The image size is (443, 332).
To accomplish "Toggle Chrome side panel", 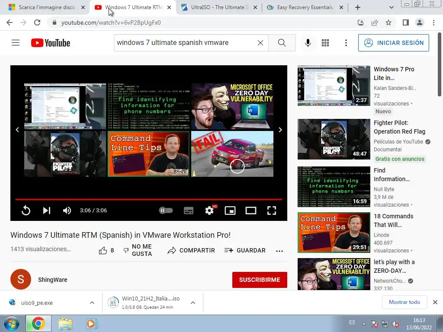I will [x=406, y=22].
